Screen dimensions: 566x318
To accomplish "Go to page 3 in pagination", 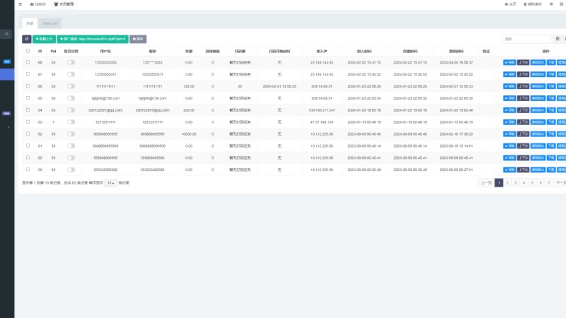I will (516, 183).
